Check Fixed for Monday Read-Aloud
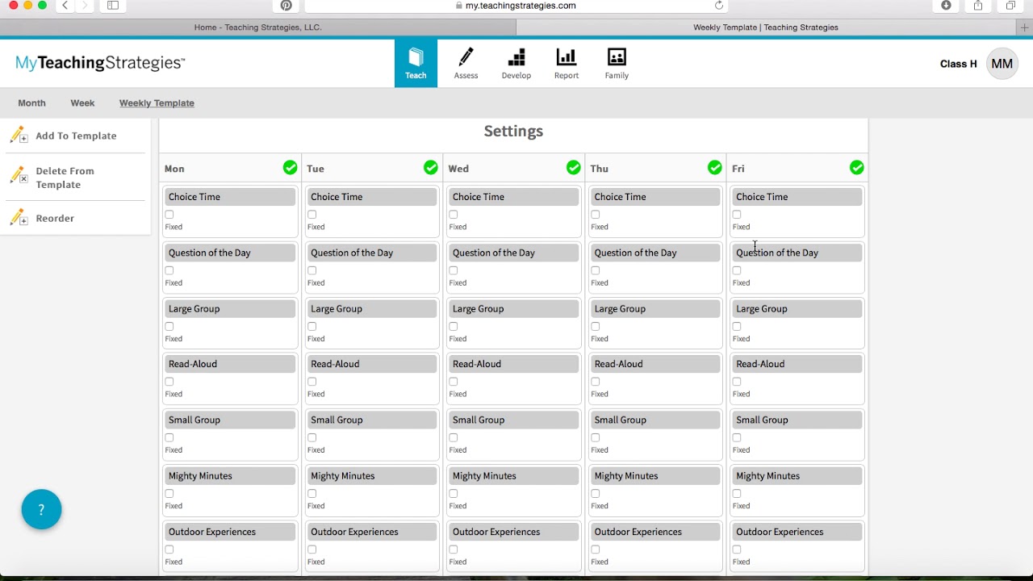 pos(169,382)
